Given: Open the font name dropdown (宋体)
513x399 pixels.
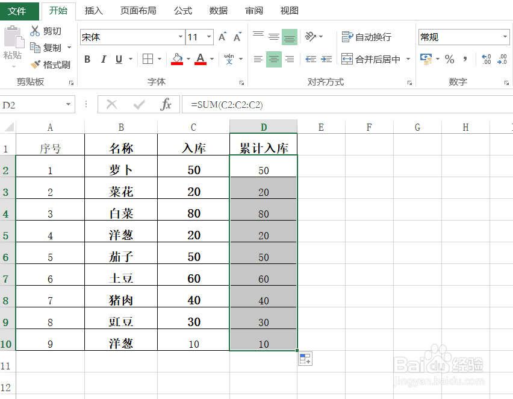Looking at the screenshot, I should 180,37.
